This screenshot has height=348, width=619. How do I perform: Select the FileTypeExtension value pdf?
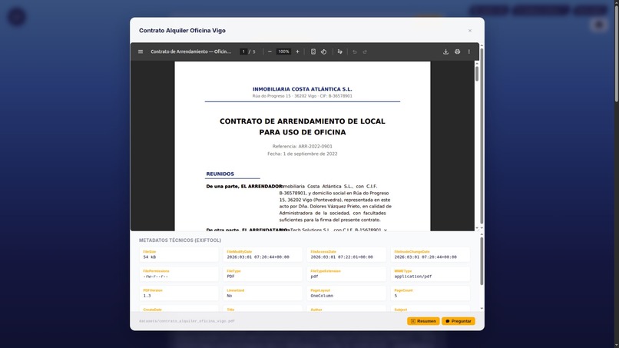tap(314, 277)
